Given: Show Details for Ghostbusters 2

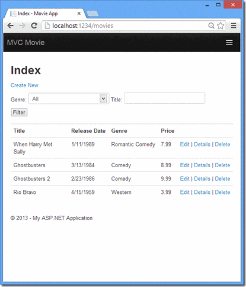Looking at the screenshot, I should pyautogui.click(x=202, y=178).
